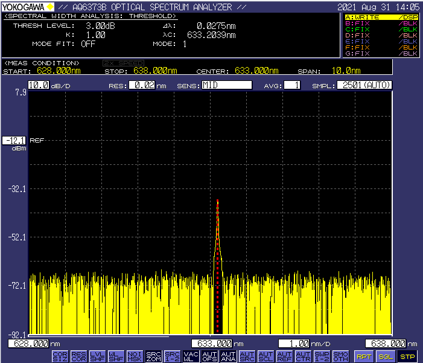Start repeat sweep with RPT button
The width and height of the screenshot is (423, 363).
point(363,356)
